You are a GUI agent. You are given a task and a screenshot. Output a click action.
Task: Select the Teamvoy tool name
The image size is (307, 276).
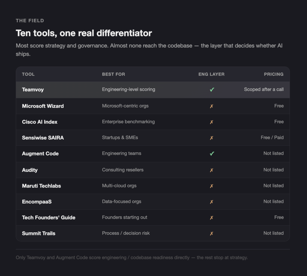33,90
